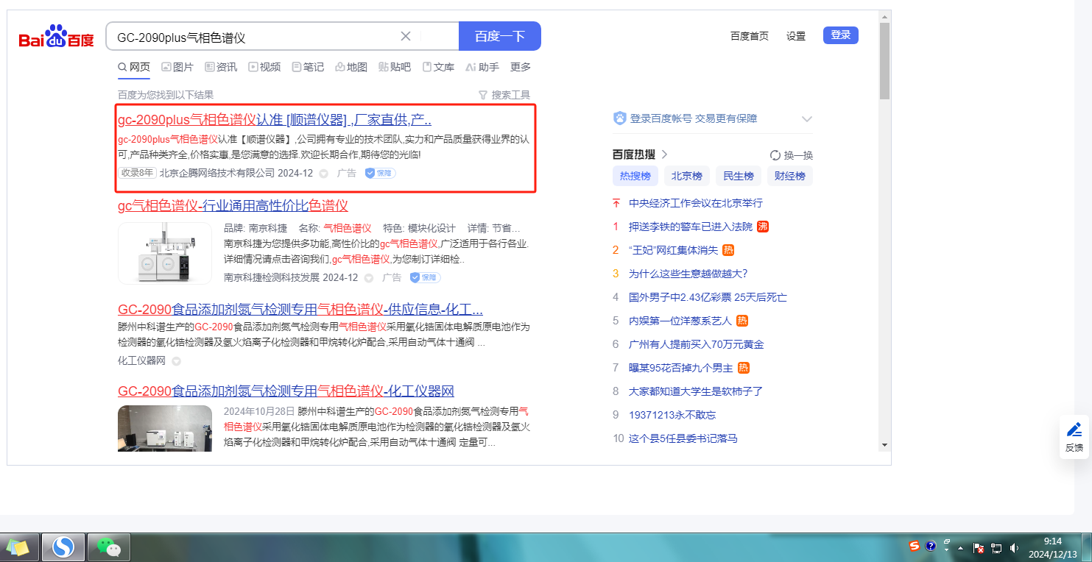1092x562 pixels.
Task: Click the 南京科捷 chromatograph product thumbnail
Action: [x=165, y=253]
